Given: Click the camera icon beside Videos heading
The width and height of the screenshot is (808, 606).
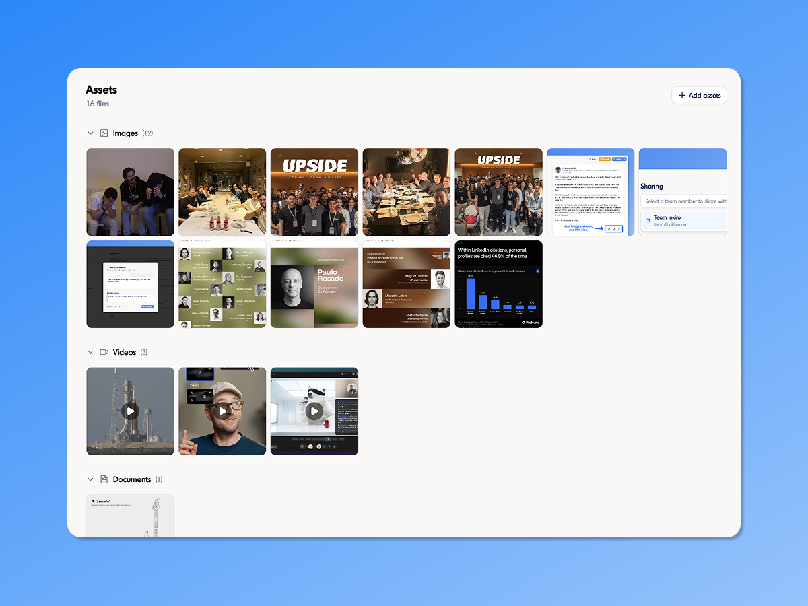Looking at the screenshot, I should click(x=104, y=351).
